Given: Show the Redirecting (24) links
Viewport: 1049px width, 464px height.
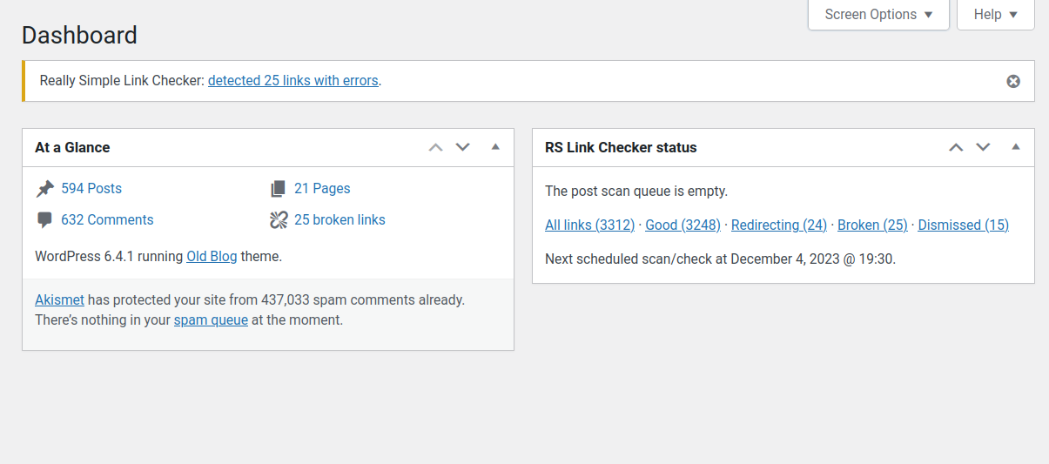Looking at the screenshot, I should (779, 225).
